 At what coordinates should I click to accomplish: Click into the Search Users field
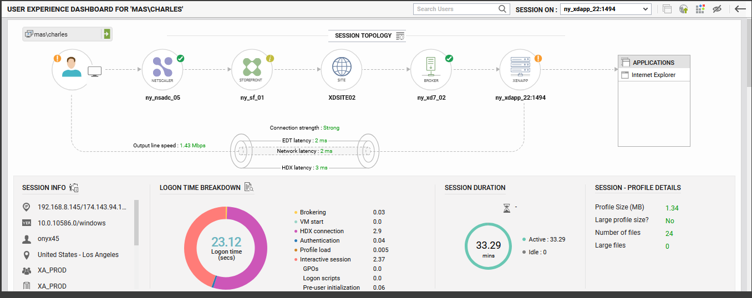click(455, 9)
